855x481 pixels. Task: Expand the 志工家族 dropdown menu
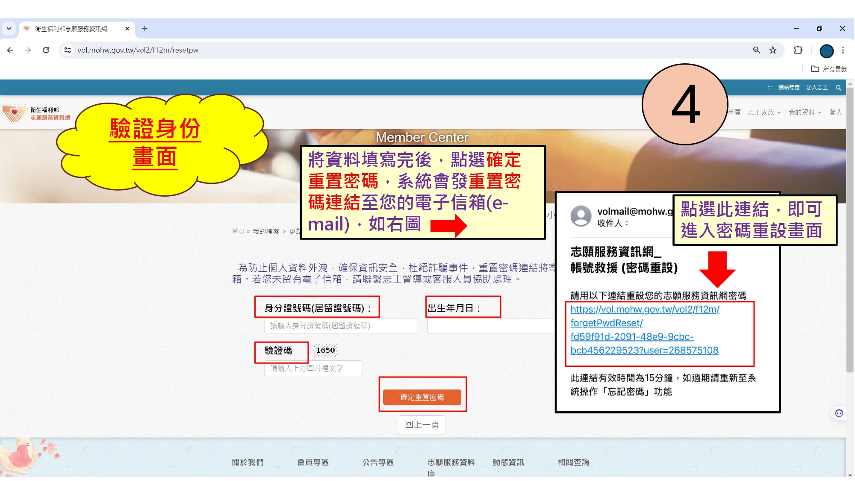click(x=764, y=112)
